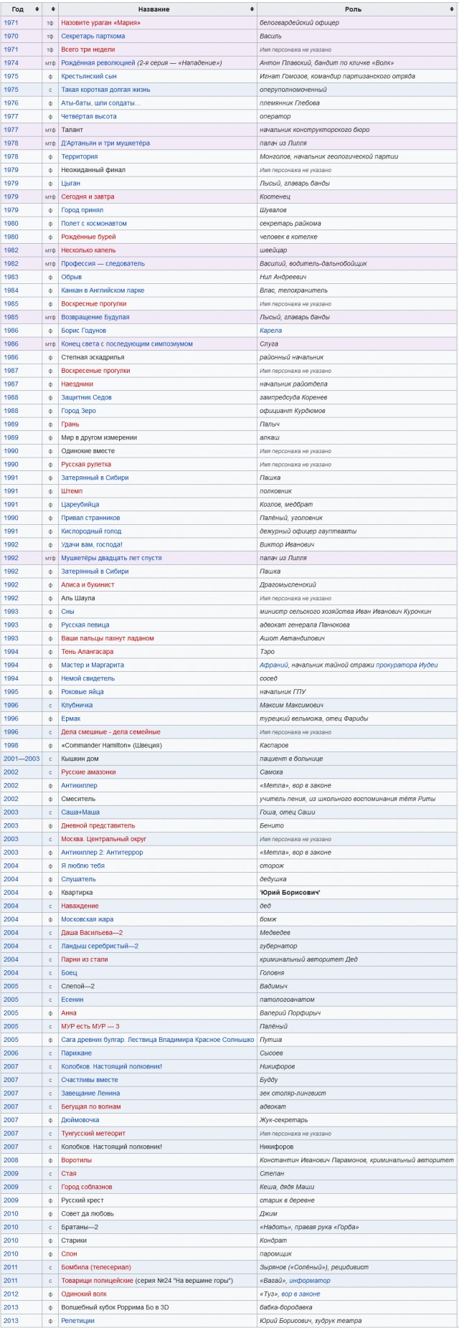Viewport: 459px width, 1328px height.
Task: Open the «Репетиции» film link
Action: tap(77, 1321)
